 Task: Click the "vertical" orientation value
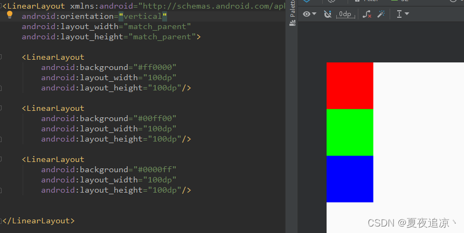[143, 16]
